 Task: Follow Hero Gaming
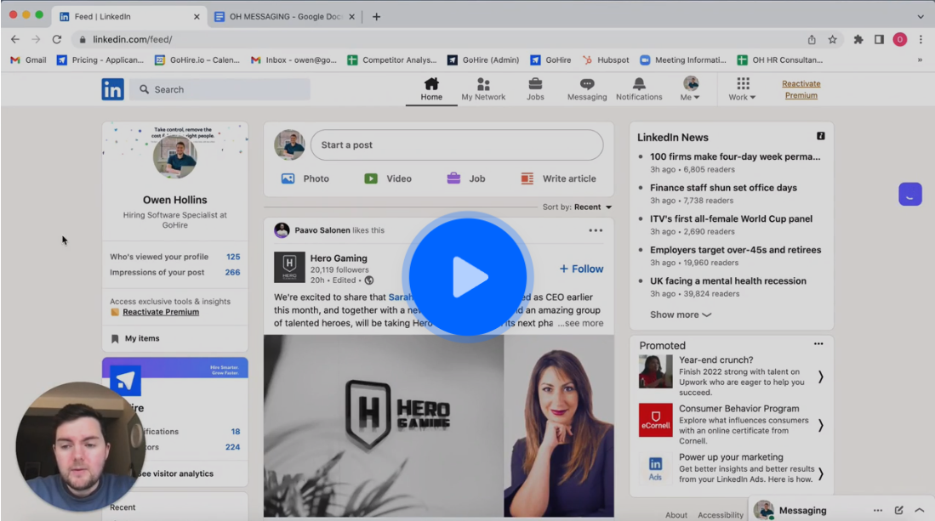(581, 269)
